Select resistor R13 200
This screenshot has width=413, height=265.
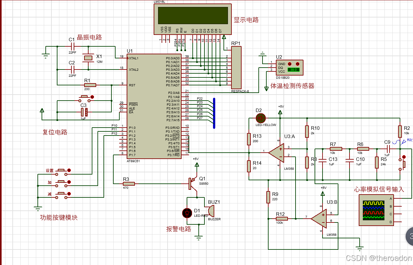coord(249,139)
